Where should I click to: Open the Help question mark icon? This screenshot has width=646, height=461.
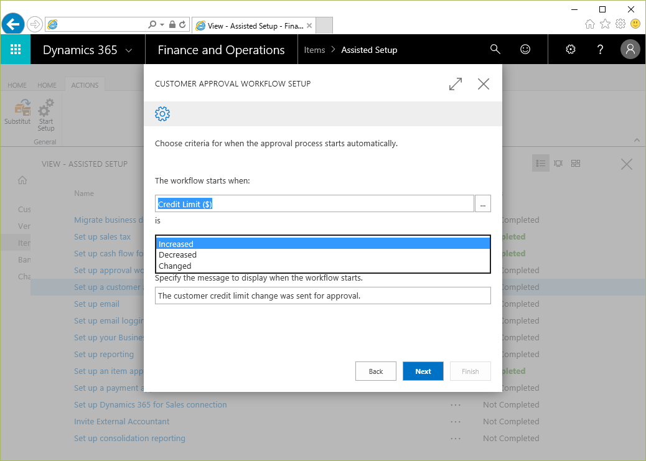click(x=600, y=49)
